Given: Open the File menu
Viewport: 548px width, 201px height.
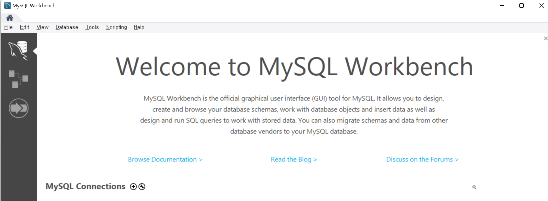Looking at the screenshot, I should 8,27.
